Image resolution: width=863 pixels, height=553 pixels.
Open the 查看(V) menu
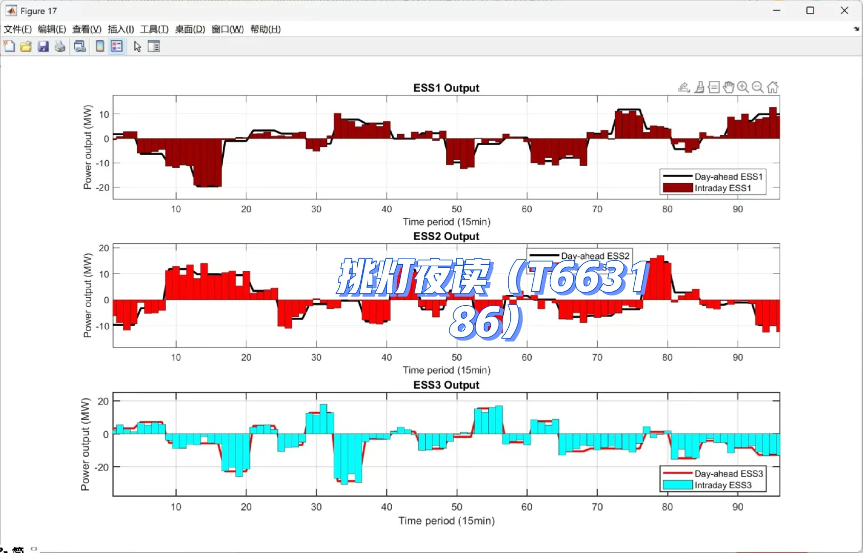(87, 29)
